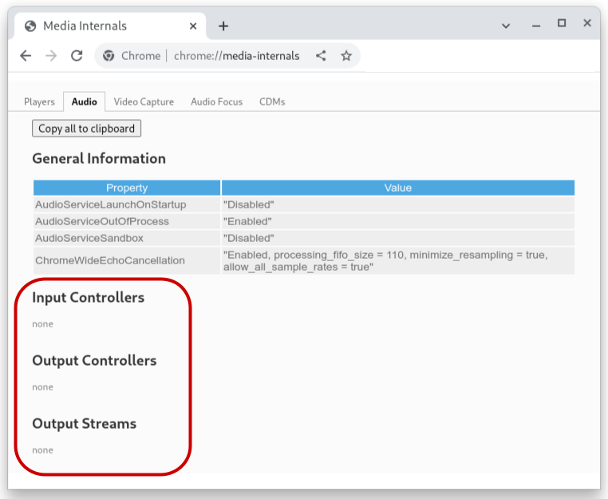Click the forward navigation arrow
This screenshot has height=499, width=608.
click(x=51, y=56)
